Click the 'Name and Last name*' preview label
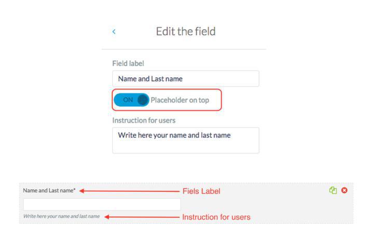This screenshot has width=371, height=242. pyautogui.click(x=49, y=191)
